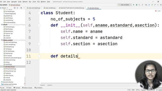
Task: Toggle fold marker on def details line
Action: pyautogui.click(x=39, y=56)
